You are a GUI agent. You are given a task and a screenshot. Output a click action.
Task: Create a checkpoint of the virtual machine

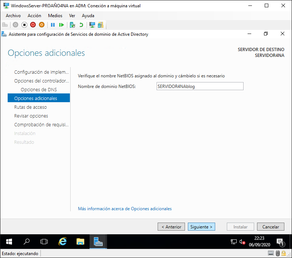tap(72, 25)
